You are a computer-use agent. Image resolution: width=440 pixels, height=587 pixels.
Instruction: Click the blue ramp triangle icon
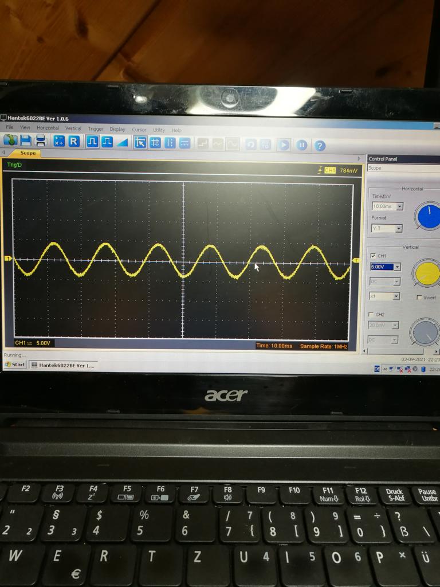pyautogui.click(x=122, y=143)
